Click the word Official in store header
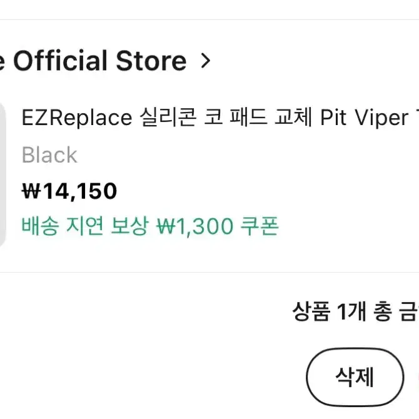 pyautogui.click(x=60, y=61)
